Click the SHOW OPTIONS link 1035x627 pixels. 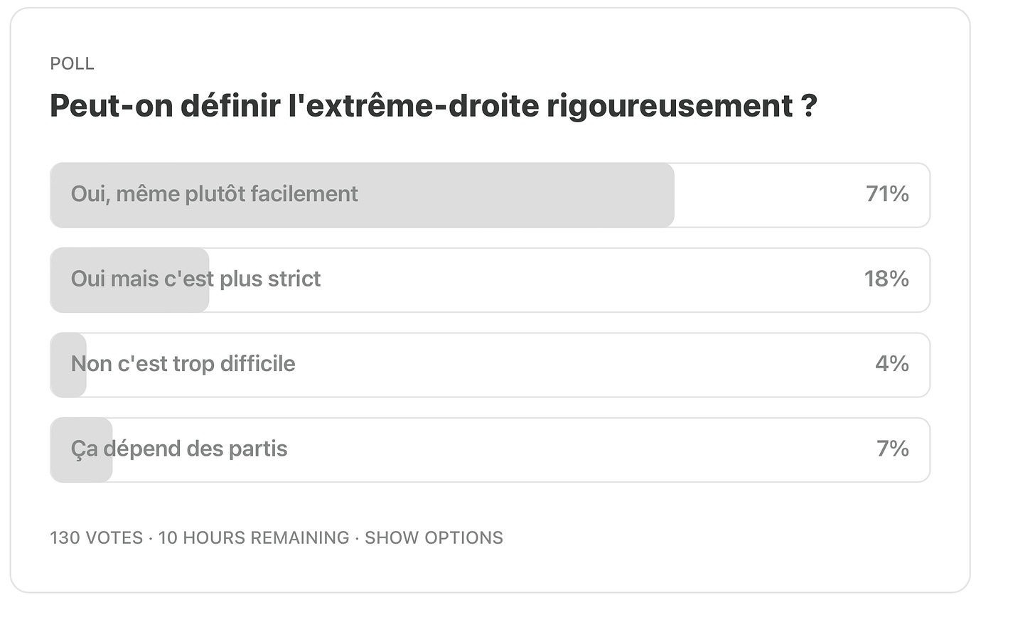[x=434, y=537]
